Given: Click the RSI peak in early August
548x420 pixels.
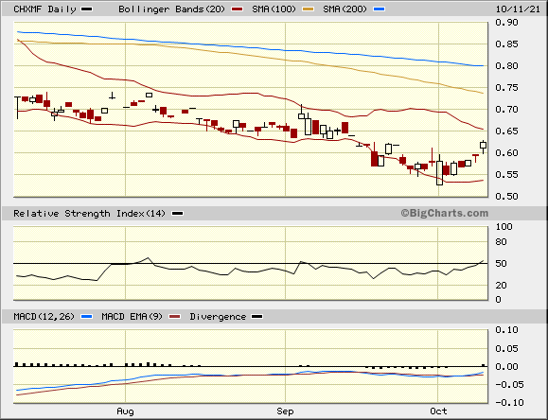Looking at the screenshot, I should [148, 258].
